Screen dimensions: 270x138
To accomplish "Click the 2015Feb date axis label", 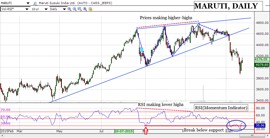I will click(x=7, y=131).
